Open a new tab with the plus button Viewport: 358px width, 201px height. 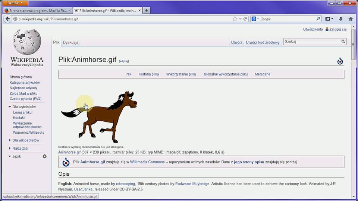[x=147, y=10]
